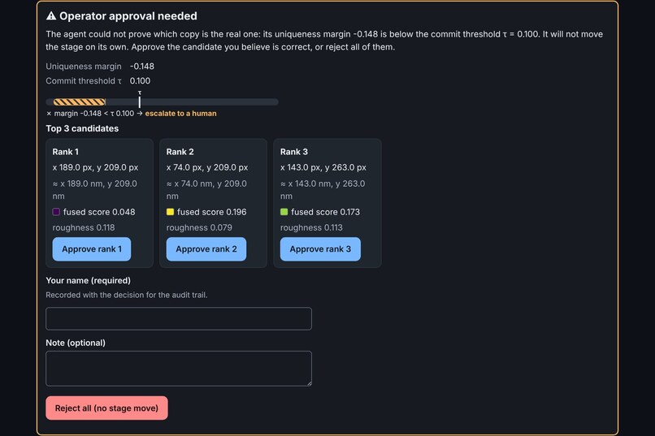Approve the rank 2 candidate

pos(206,249)
